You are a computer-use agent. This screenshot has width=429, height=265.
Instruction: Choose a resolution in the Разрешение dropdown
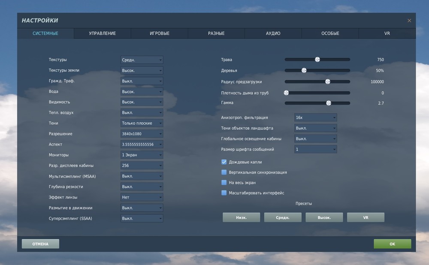point(142,134)
